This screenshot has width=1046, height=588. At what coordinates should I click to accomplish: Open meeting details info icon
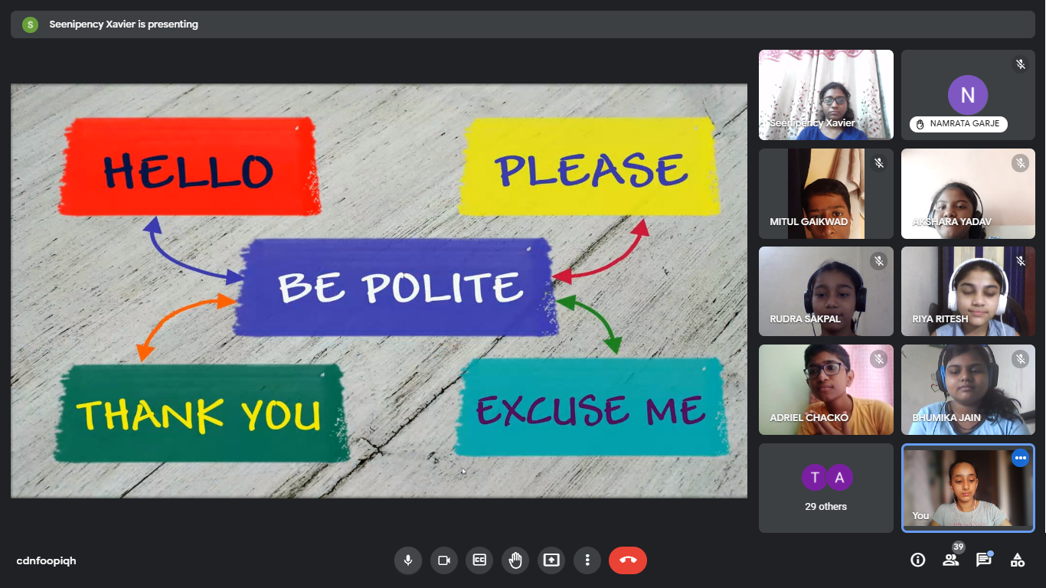pos(917,560)
